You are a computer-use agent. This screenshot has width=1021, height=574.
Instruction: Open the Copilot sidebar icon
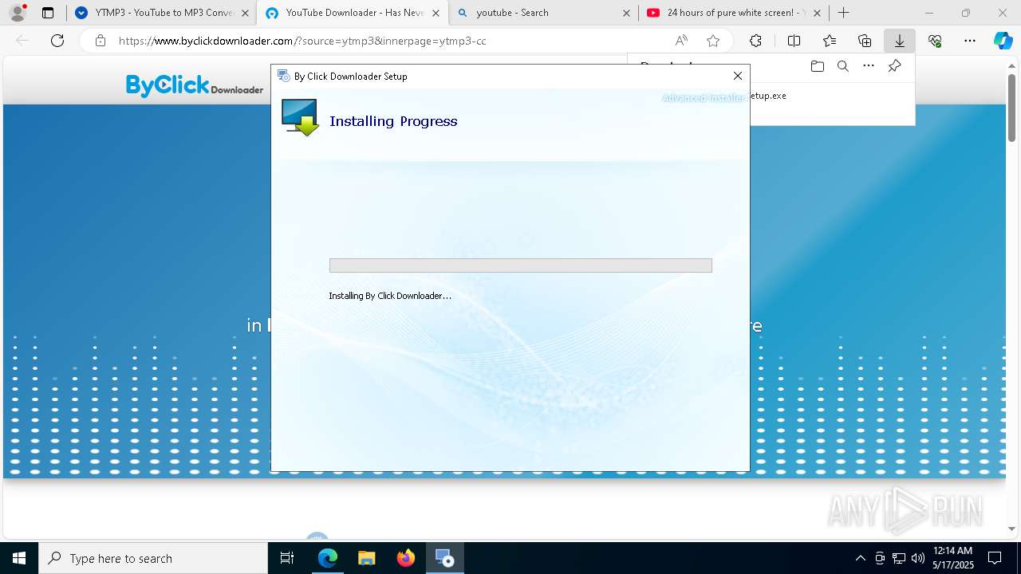click(1003, 41)
